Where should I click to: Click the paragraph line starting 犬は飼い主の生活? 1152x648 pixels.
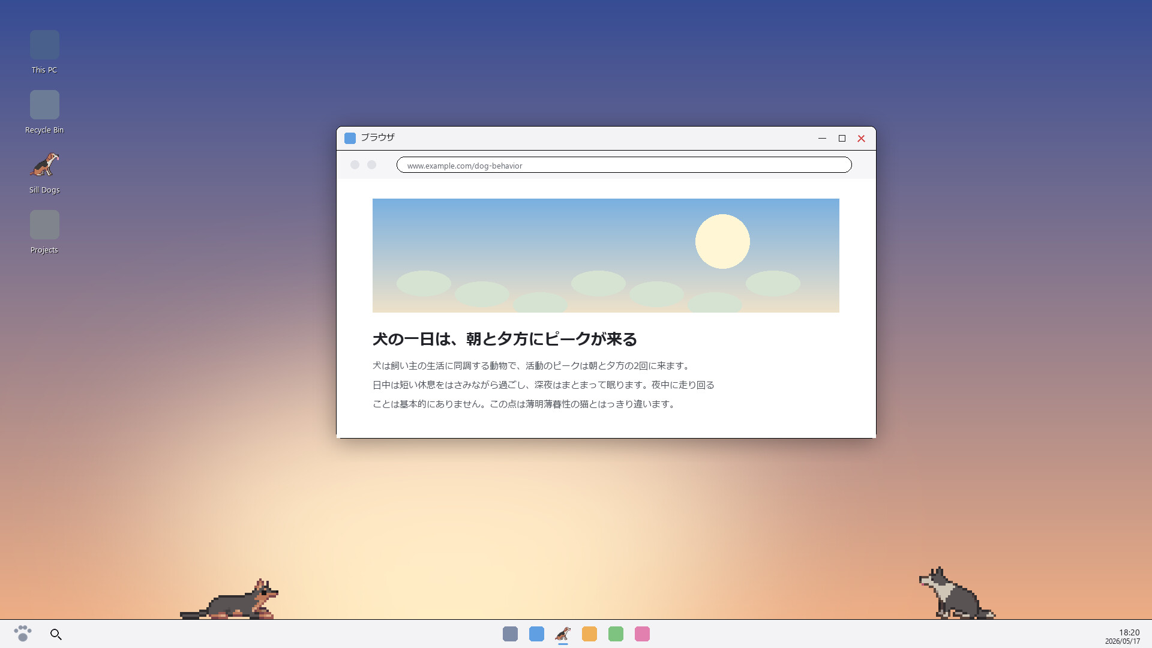532,365
